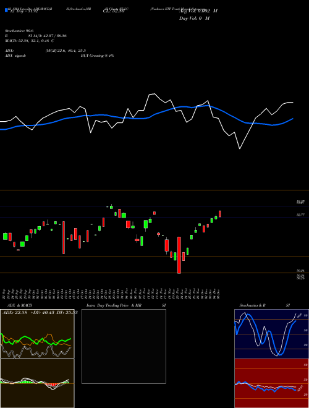This screenshot has width=309, height=408.
Task: Click the "Intra Day Trading Price & MR" title
Action: click(114, 305)
